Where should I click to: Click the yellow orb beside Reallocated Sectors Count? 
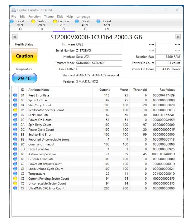15,110
